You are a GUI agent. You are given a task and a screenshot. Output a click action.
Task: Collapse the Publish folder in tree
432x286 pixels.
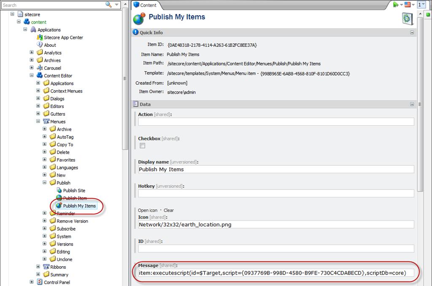tap(44, 183)
